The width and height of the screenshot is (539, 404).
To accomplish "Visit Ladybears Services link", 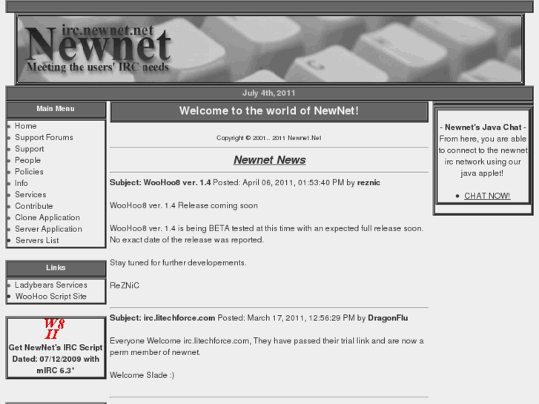I will [51, 285].
